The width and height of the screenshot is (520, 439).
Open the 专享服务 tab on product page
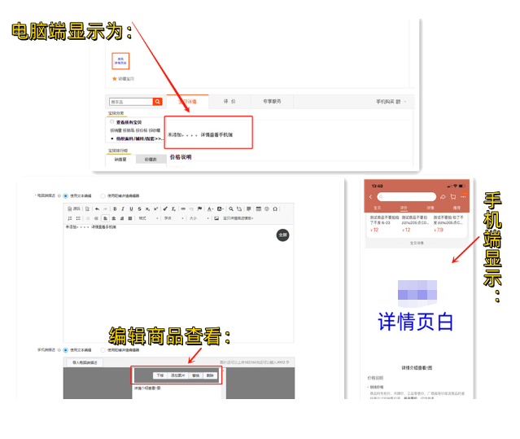point(272,102)
